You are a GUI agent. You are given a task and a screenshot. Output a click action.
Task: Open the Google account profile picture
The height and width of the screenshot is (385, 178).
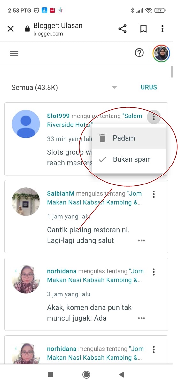(161, 53)
